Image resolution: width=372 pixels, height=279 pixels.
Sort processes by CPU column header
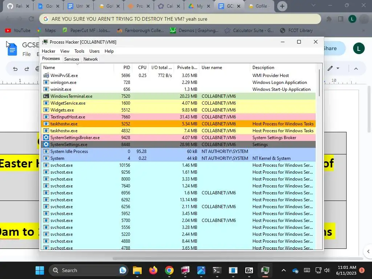point(140,68)
